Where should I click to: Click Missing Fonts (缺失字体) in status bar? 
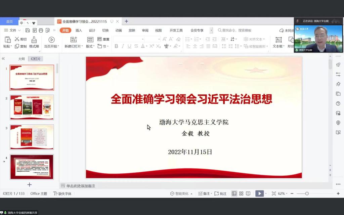tap(62, 193)
